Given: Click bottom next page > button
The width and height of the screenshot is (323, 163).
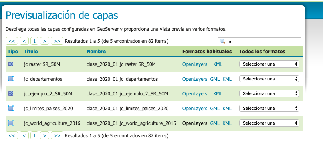Looking at the screenshot, I should point(45,136).
